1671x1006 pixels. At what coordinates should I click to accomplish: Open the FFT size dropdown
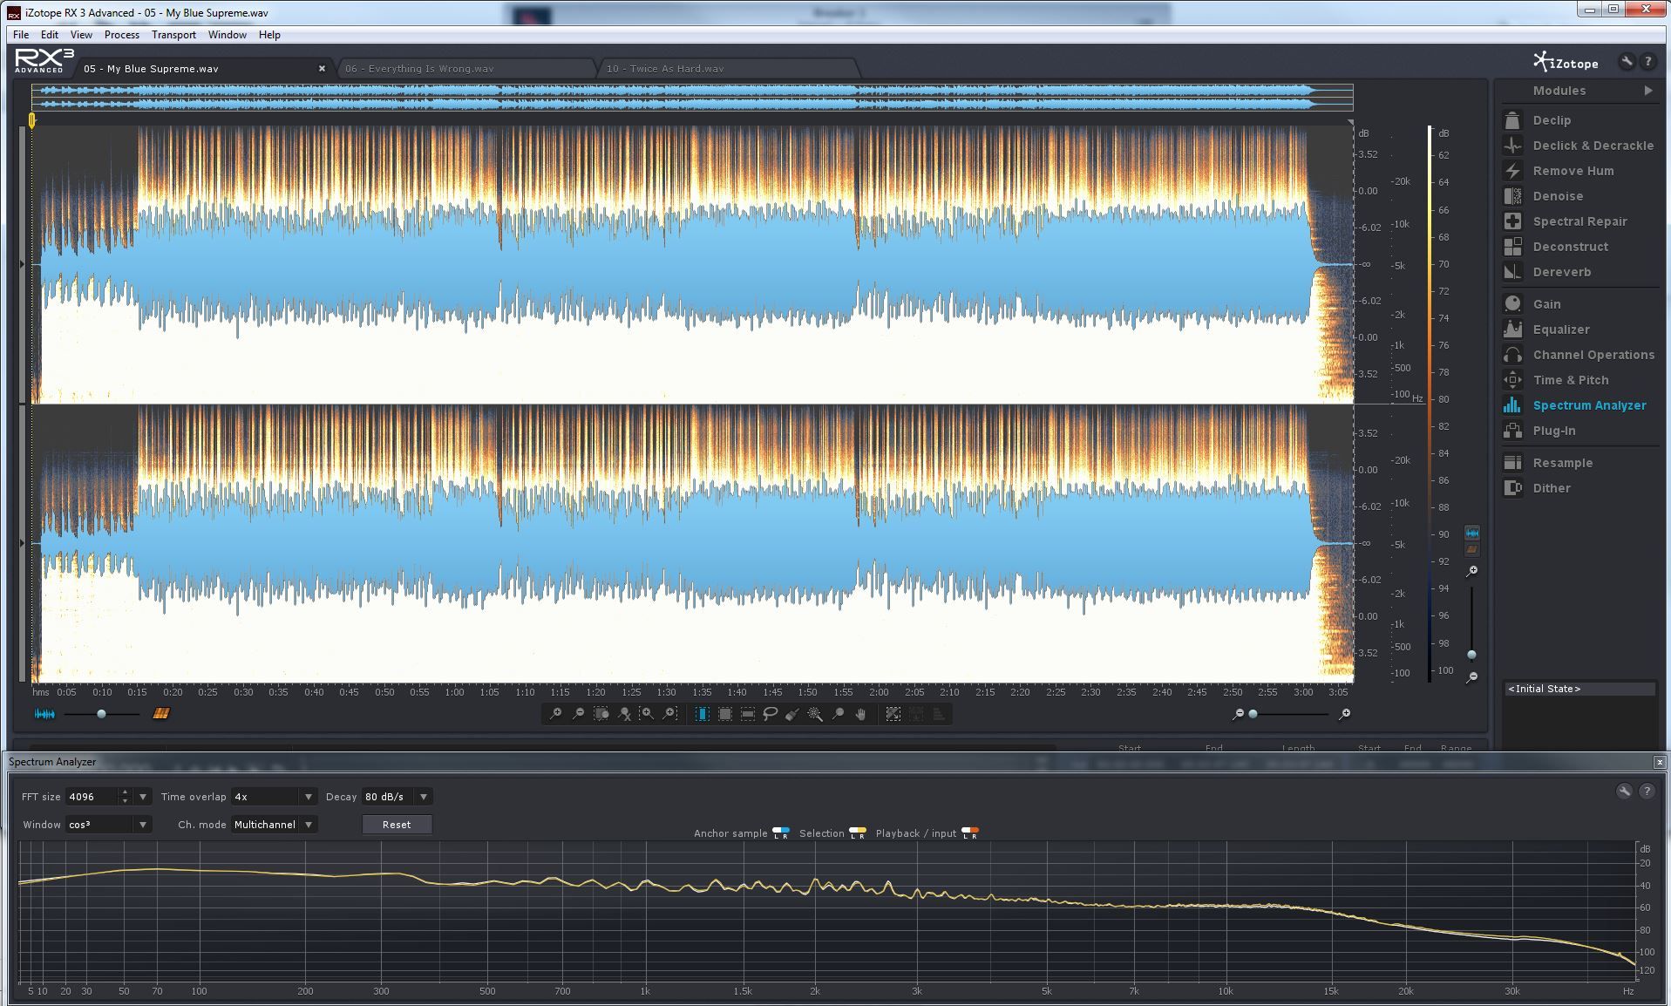pyautogui.click(x=143, y=797)
